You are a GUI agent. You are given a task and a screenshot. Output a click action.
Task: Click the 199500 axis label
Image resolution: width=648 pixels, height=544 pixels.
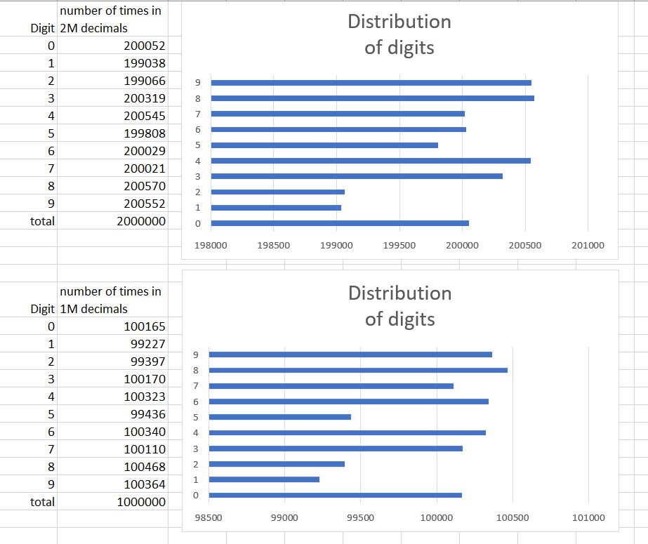click(399, 246)
